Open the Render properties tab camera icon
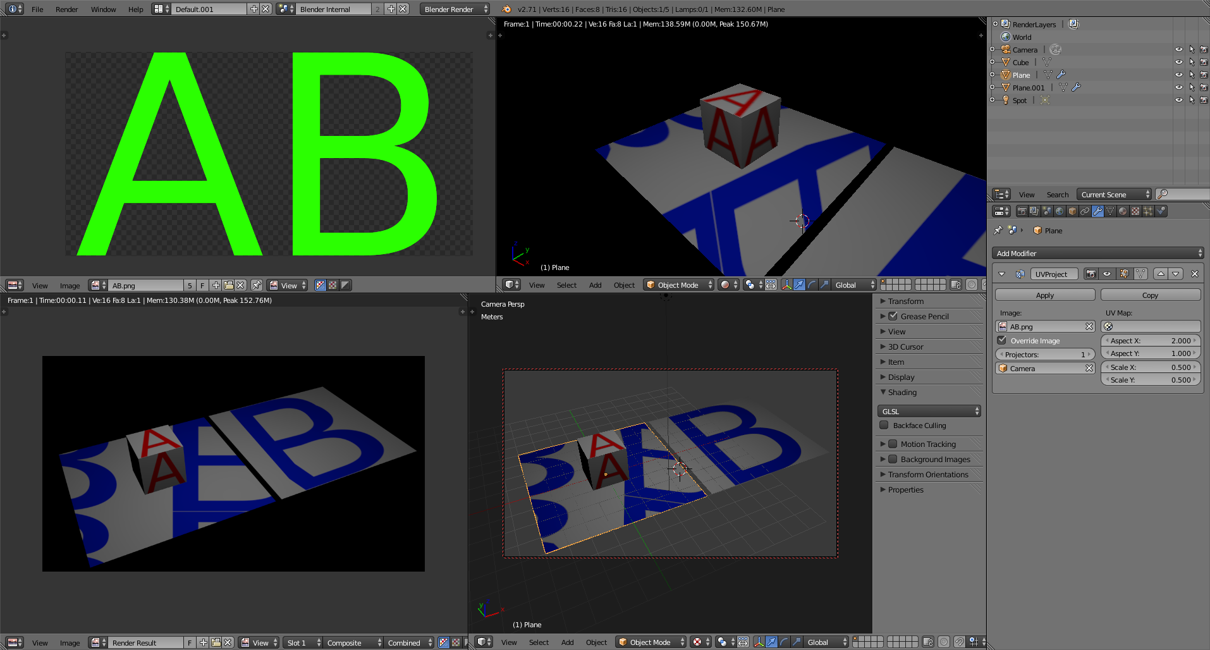This screenshot has width=1210, height=650. (1022, 211)
